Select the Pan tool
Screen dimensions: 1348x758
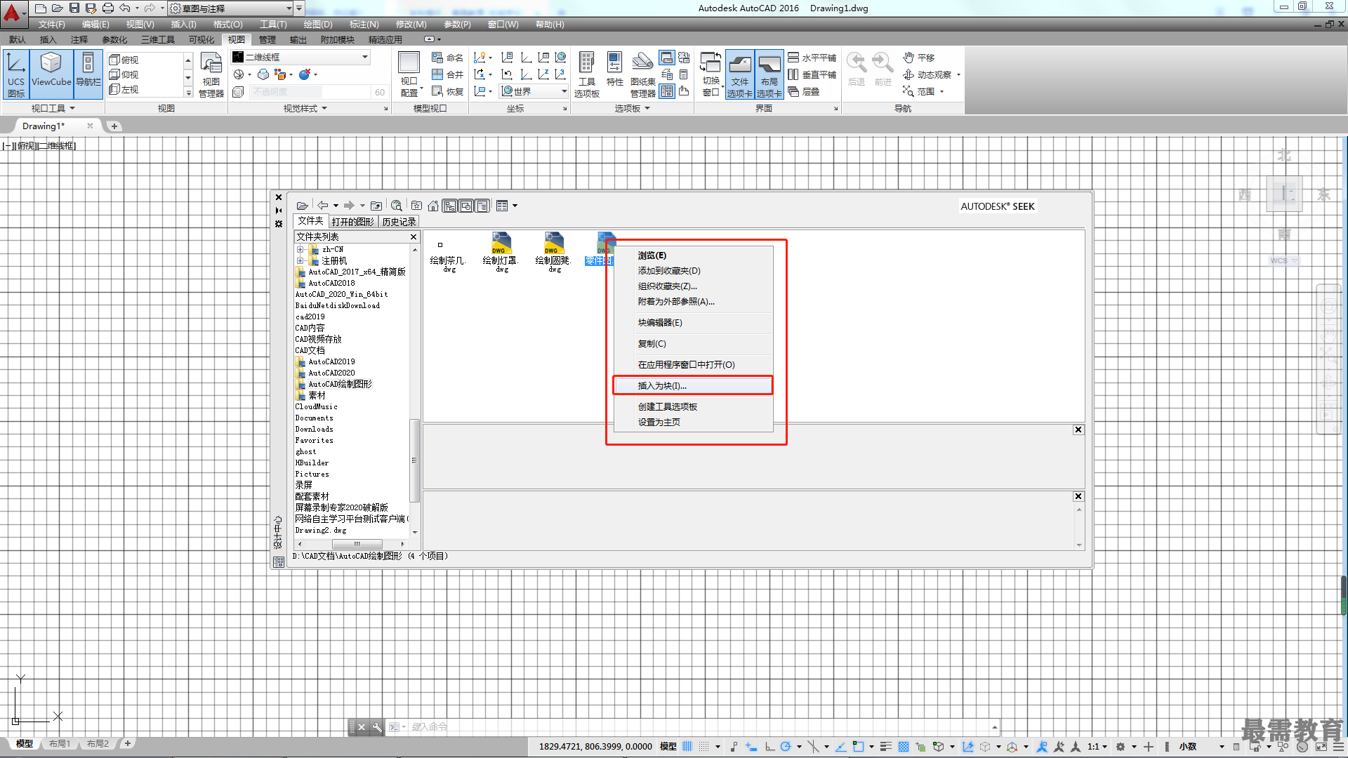click(x=919, y=58)
